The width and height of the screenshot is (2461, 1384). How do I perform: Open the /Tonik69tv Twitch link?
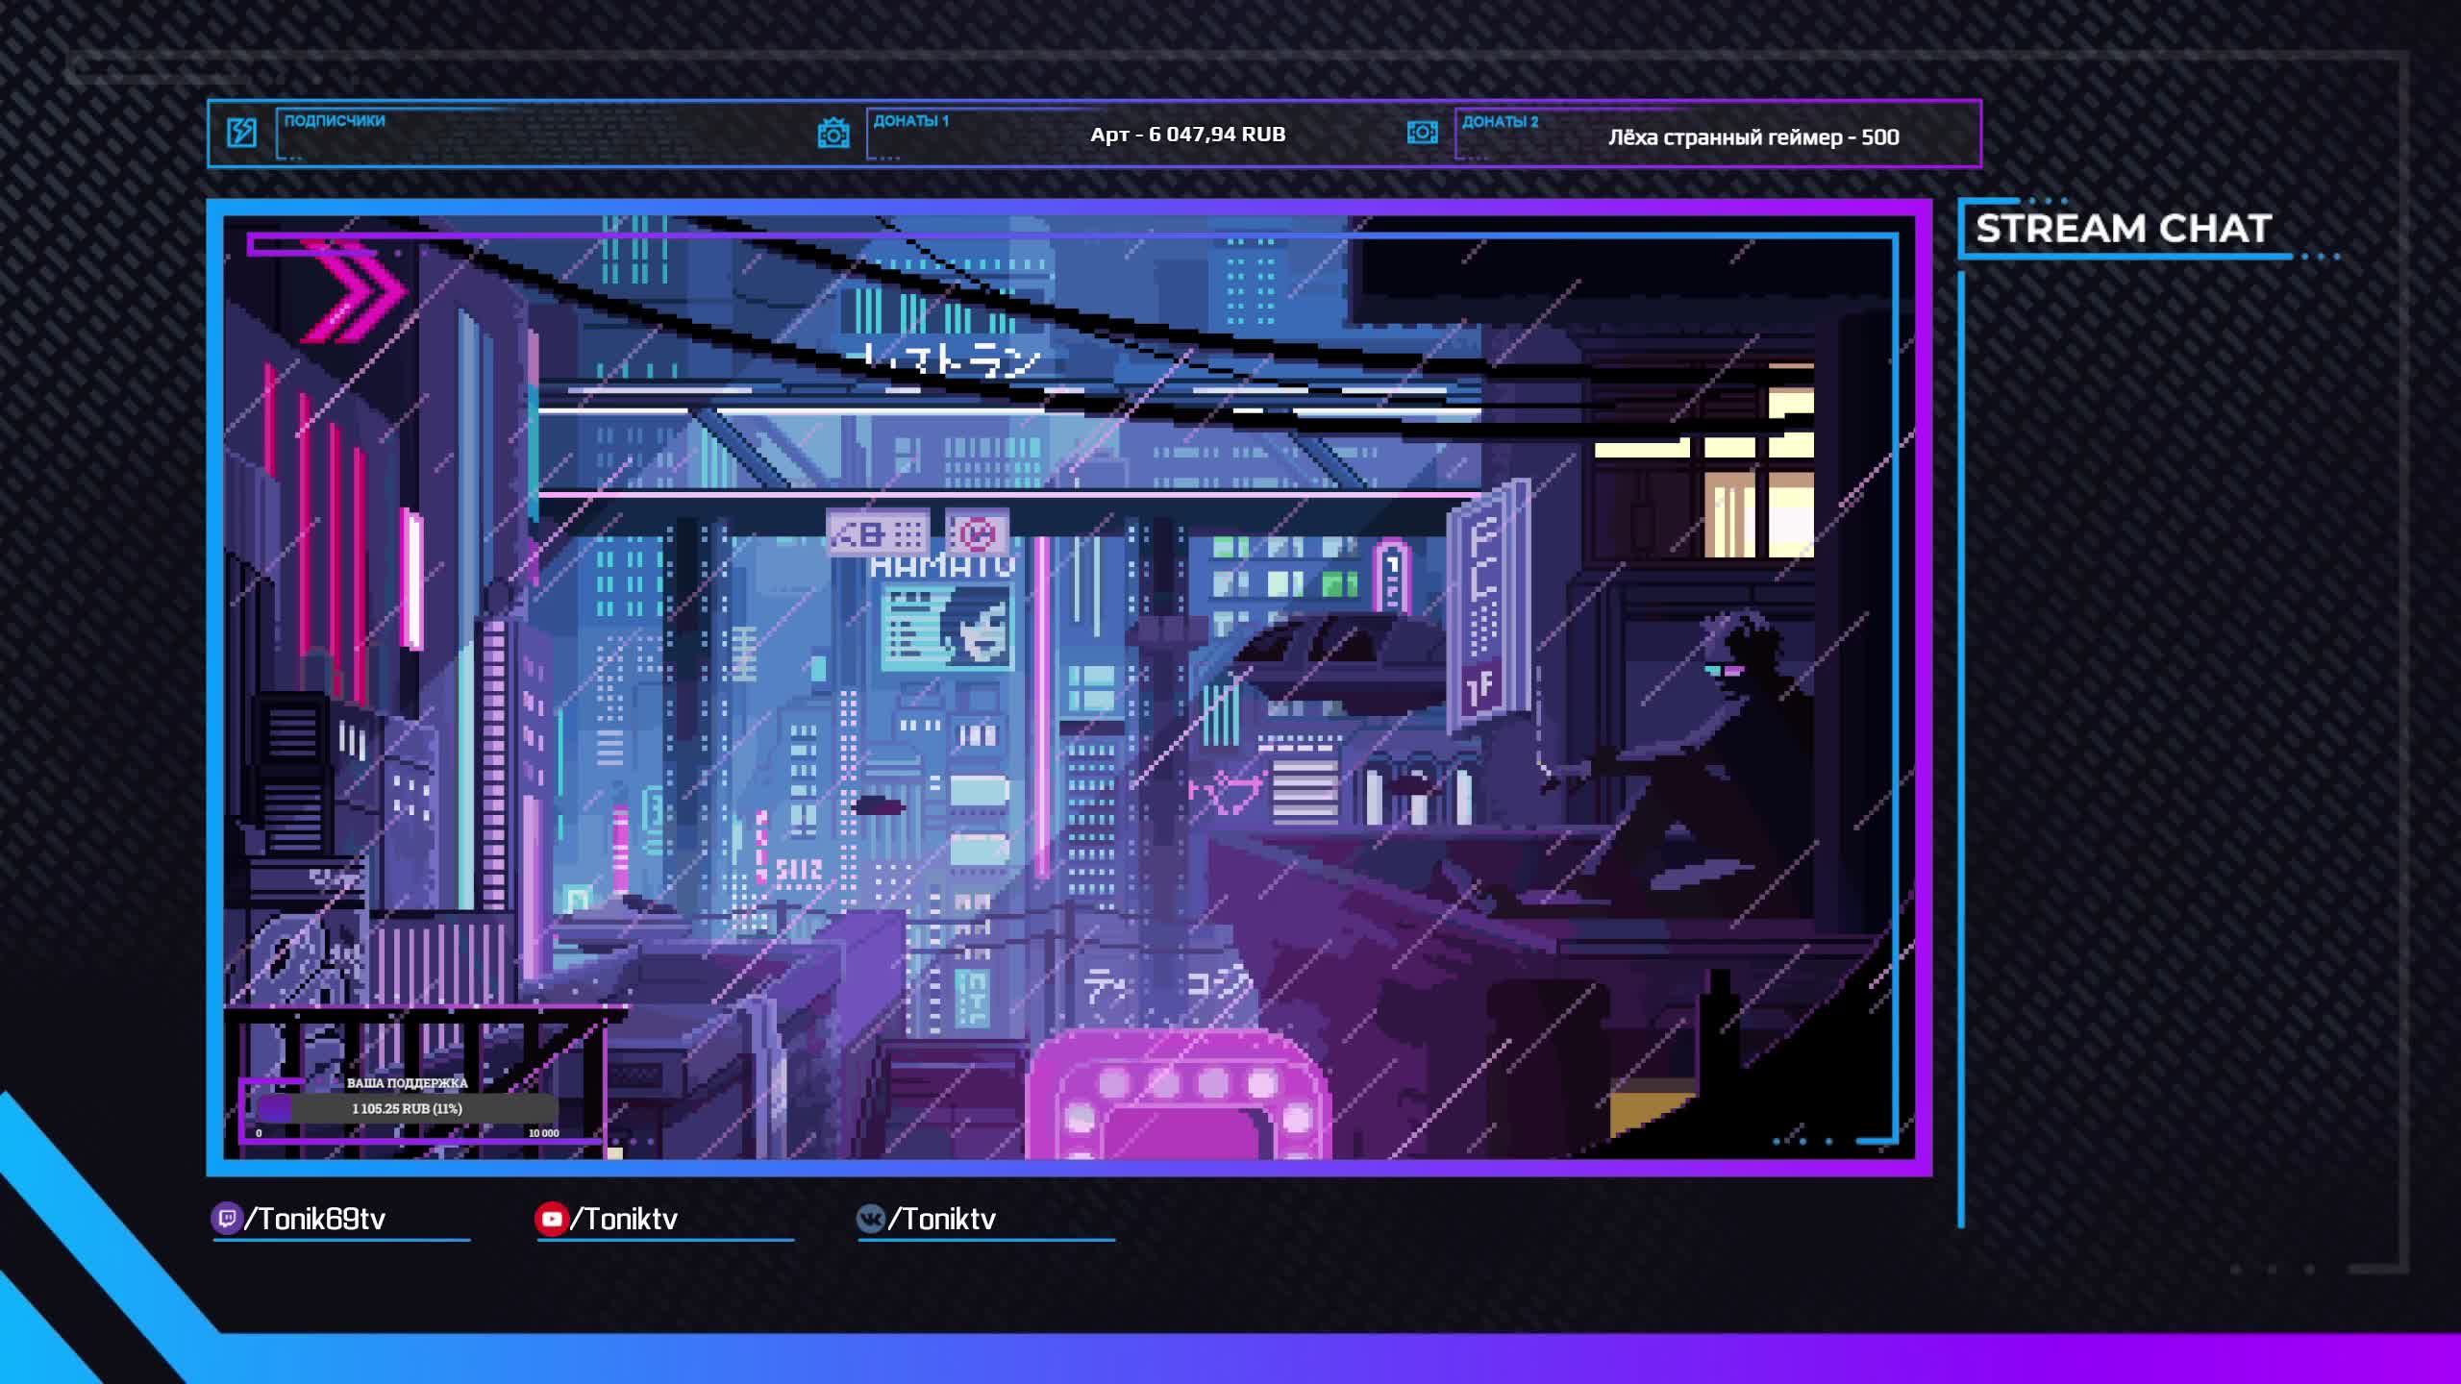pos(315,1219)
